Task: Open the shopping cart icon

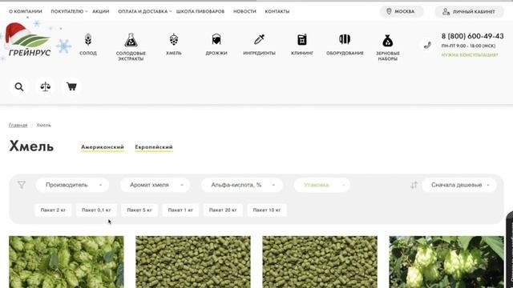Action: (71, 86)
